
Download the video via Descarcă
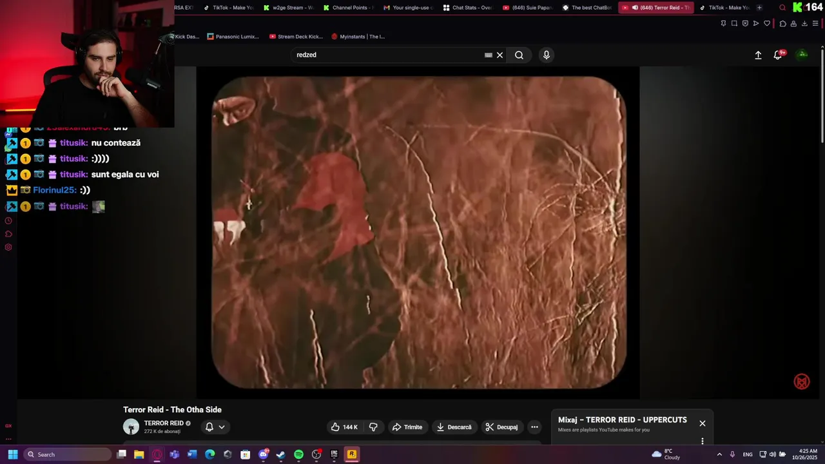(x=454, y=427)
